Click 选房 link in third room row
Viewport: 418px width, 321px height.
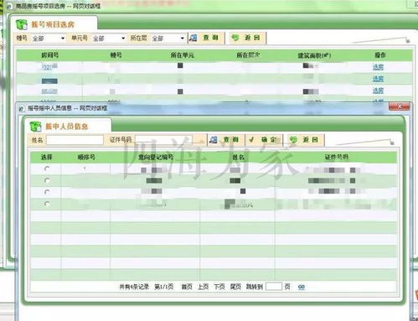pos(378,91)
